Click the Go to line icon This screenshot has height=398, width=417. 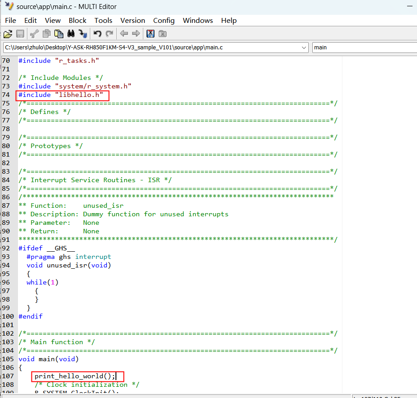pyautogui.click(x=83, y=34)
